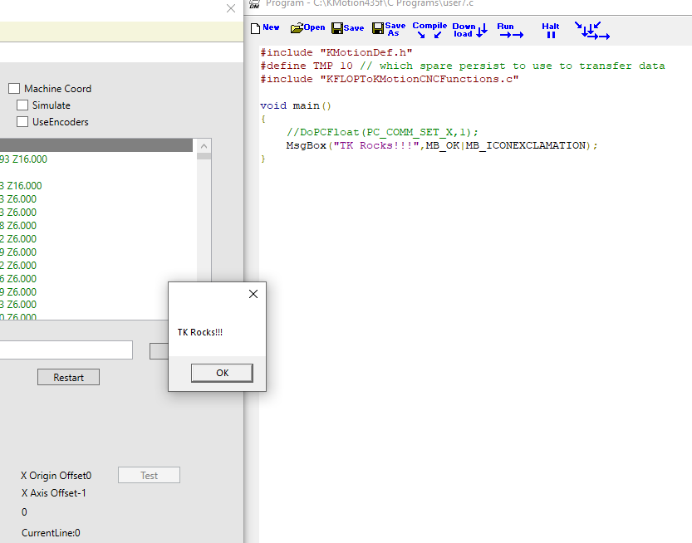Save the current C program
The image size is (692, 543).
[347, 28]
